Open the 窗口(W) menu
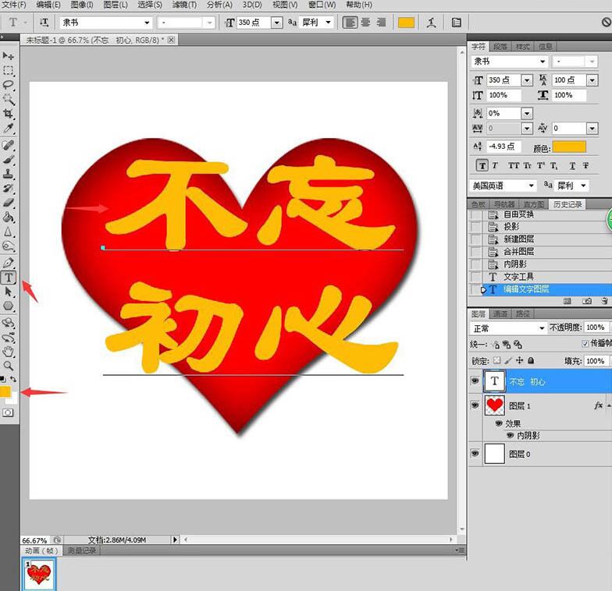The image size is (612, 591). click(322, 5)
